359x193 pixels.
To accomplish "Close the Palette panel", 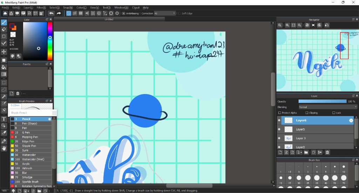I will [50, 64].
